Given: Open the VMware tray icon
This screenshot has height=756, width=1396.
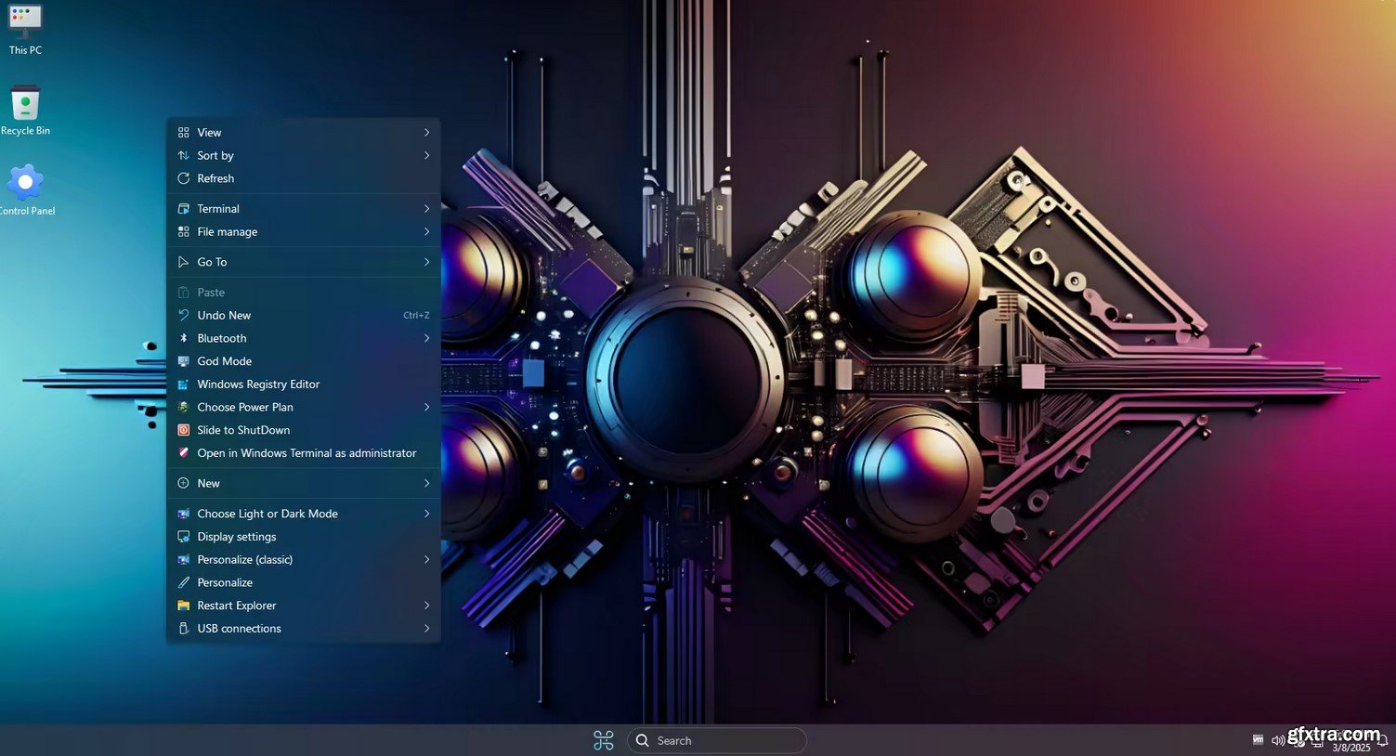Looking at the screenshot, I should tap(1258, 739).
